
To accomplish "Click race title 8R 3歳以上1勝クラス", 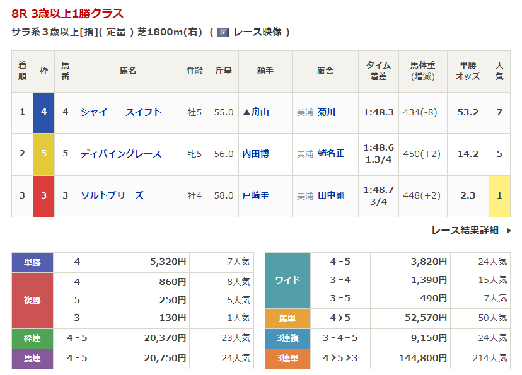I will point(67,14).
